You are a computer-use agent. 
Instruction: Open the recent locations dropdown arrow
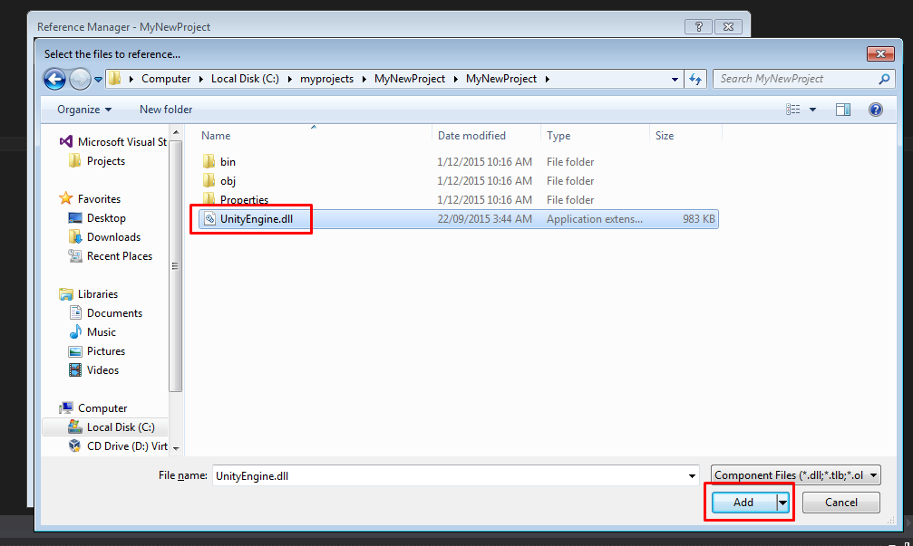[x=98, y=80]
